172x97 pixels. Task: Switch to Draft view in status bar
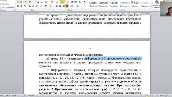[157, 95]
